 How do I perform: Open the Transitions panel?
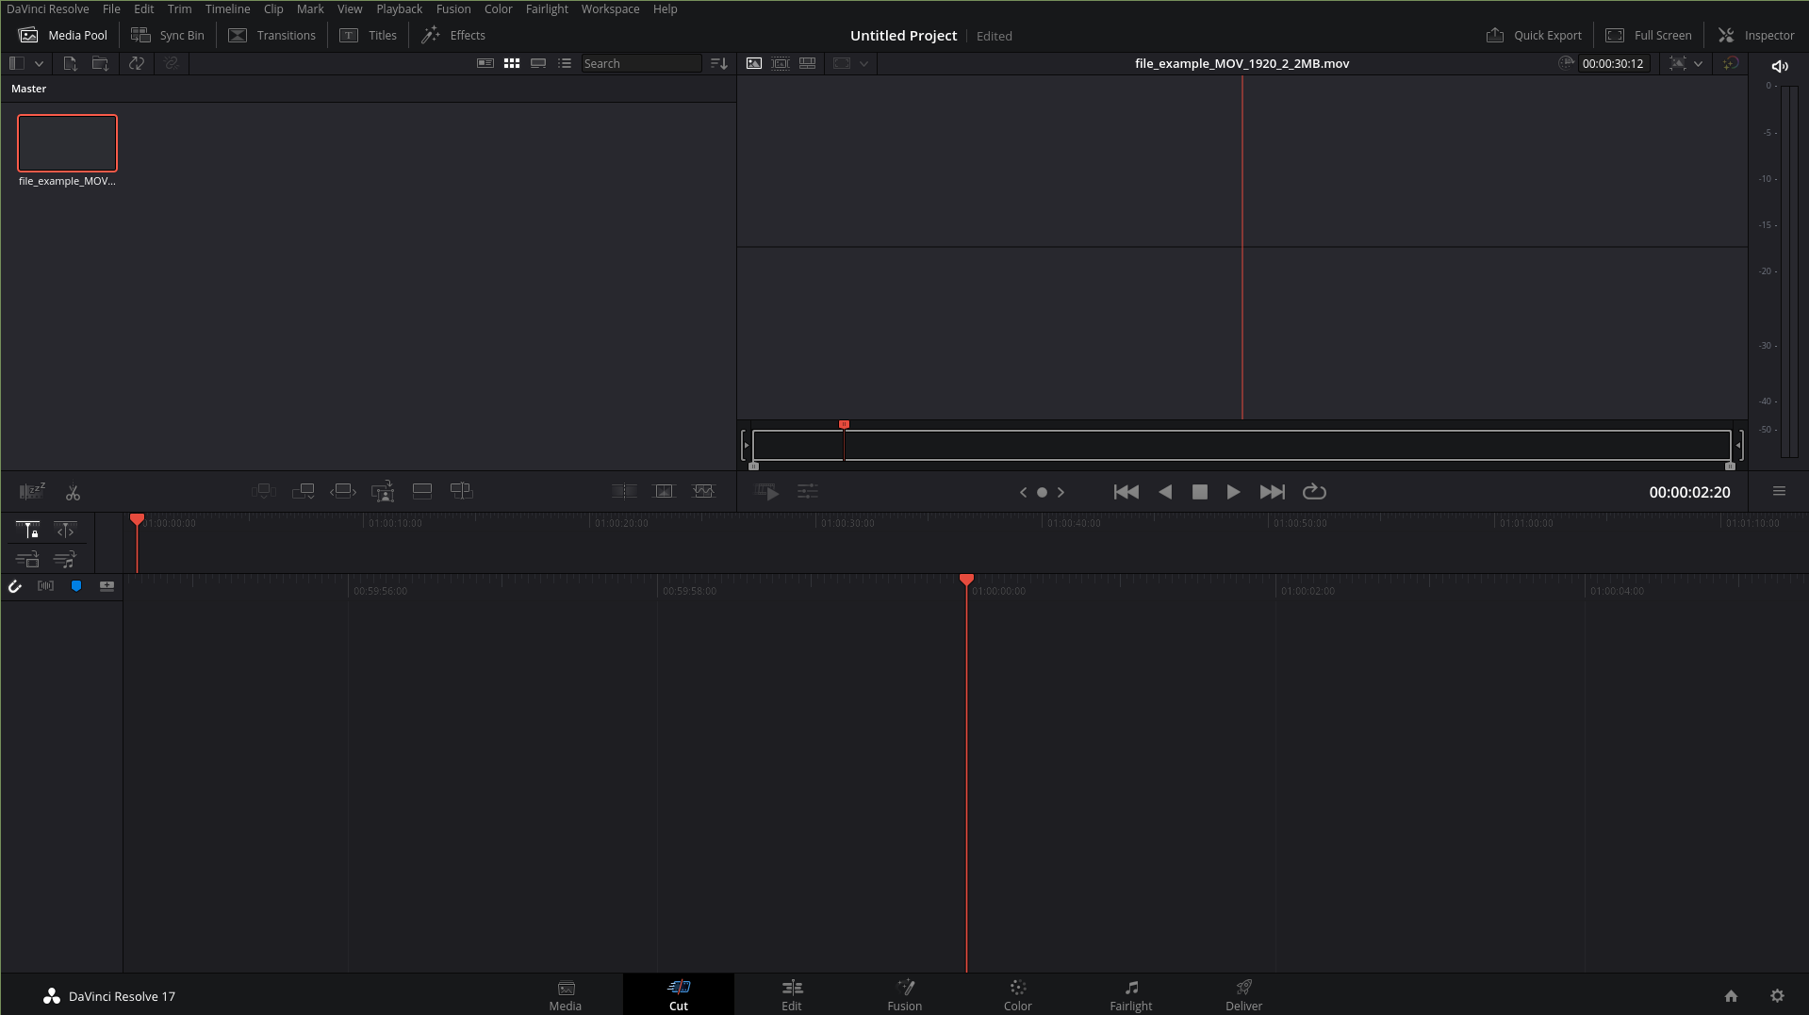click(x=272, y=35)
